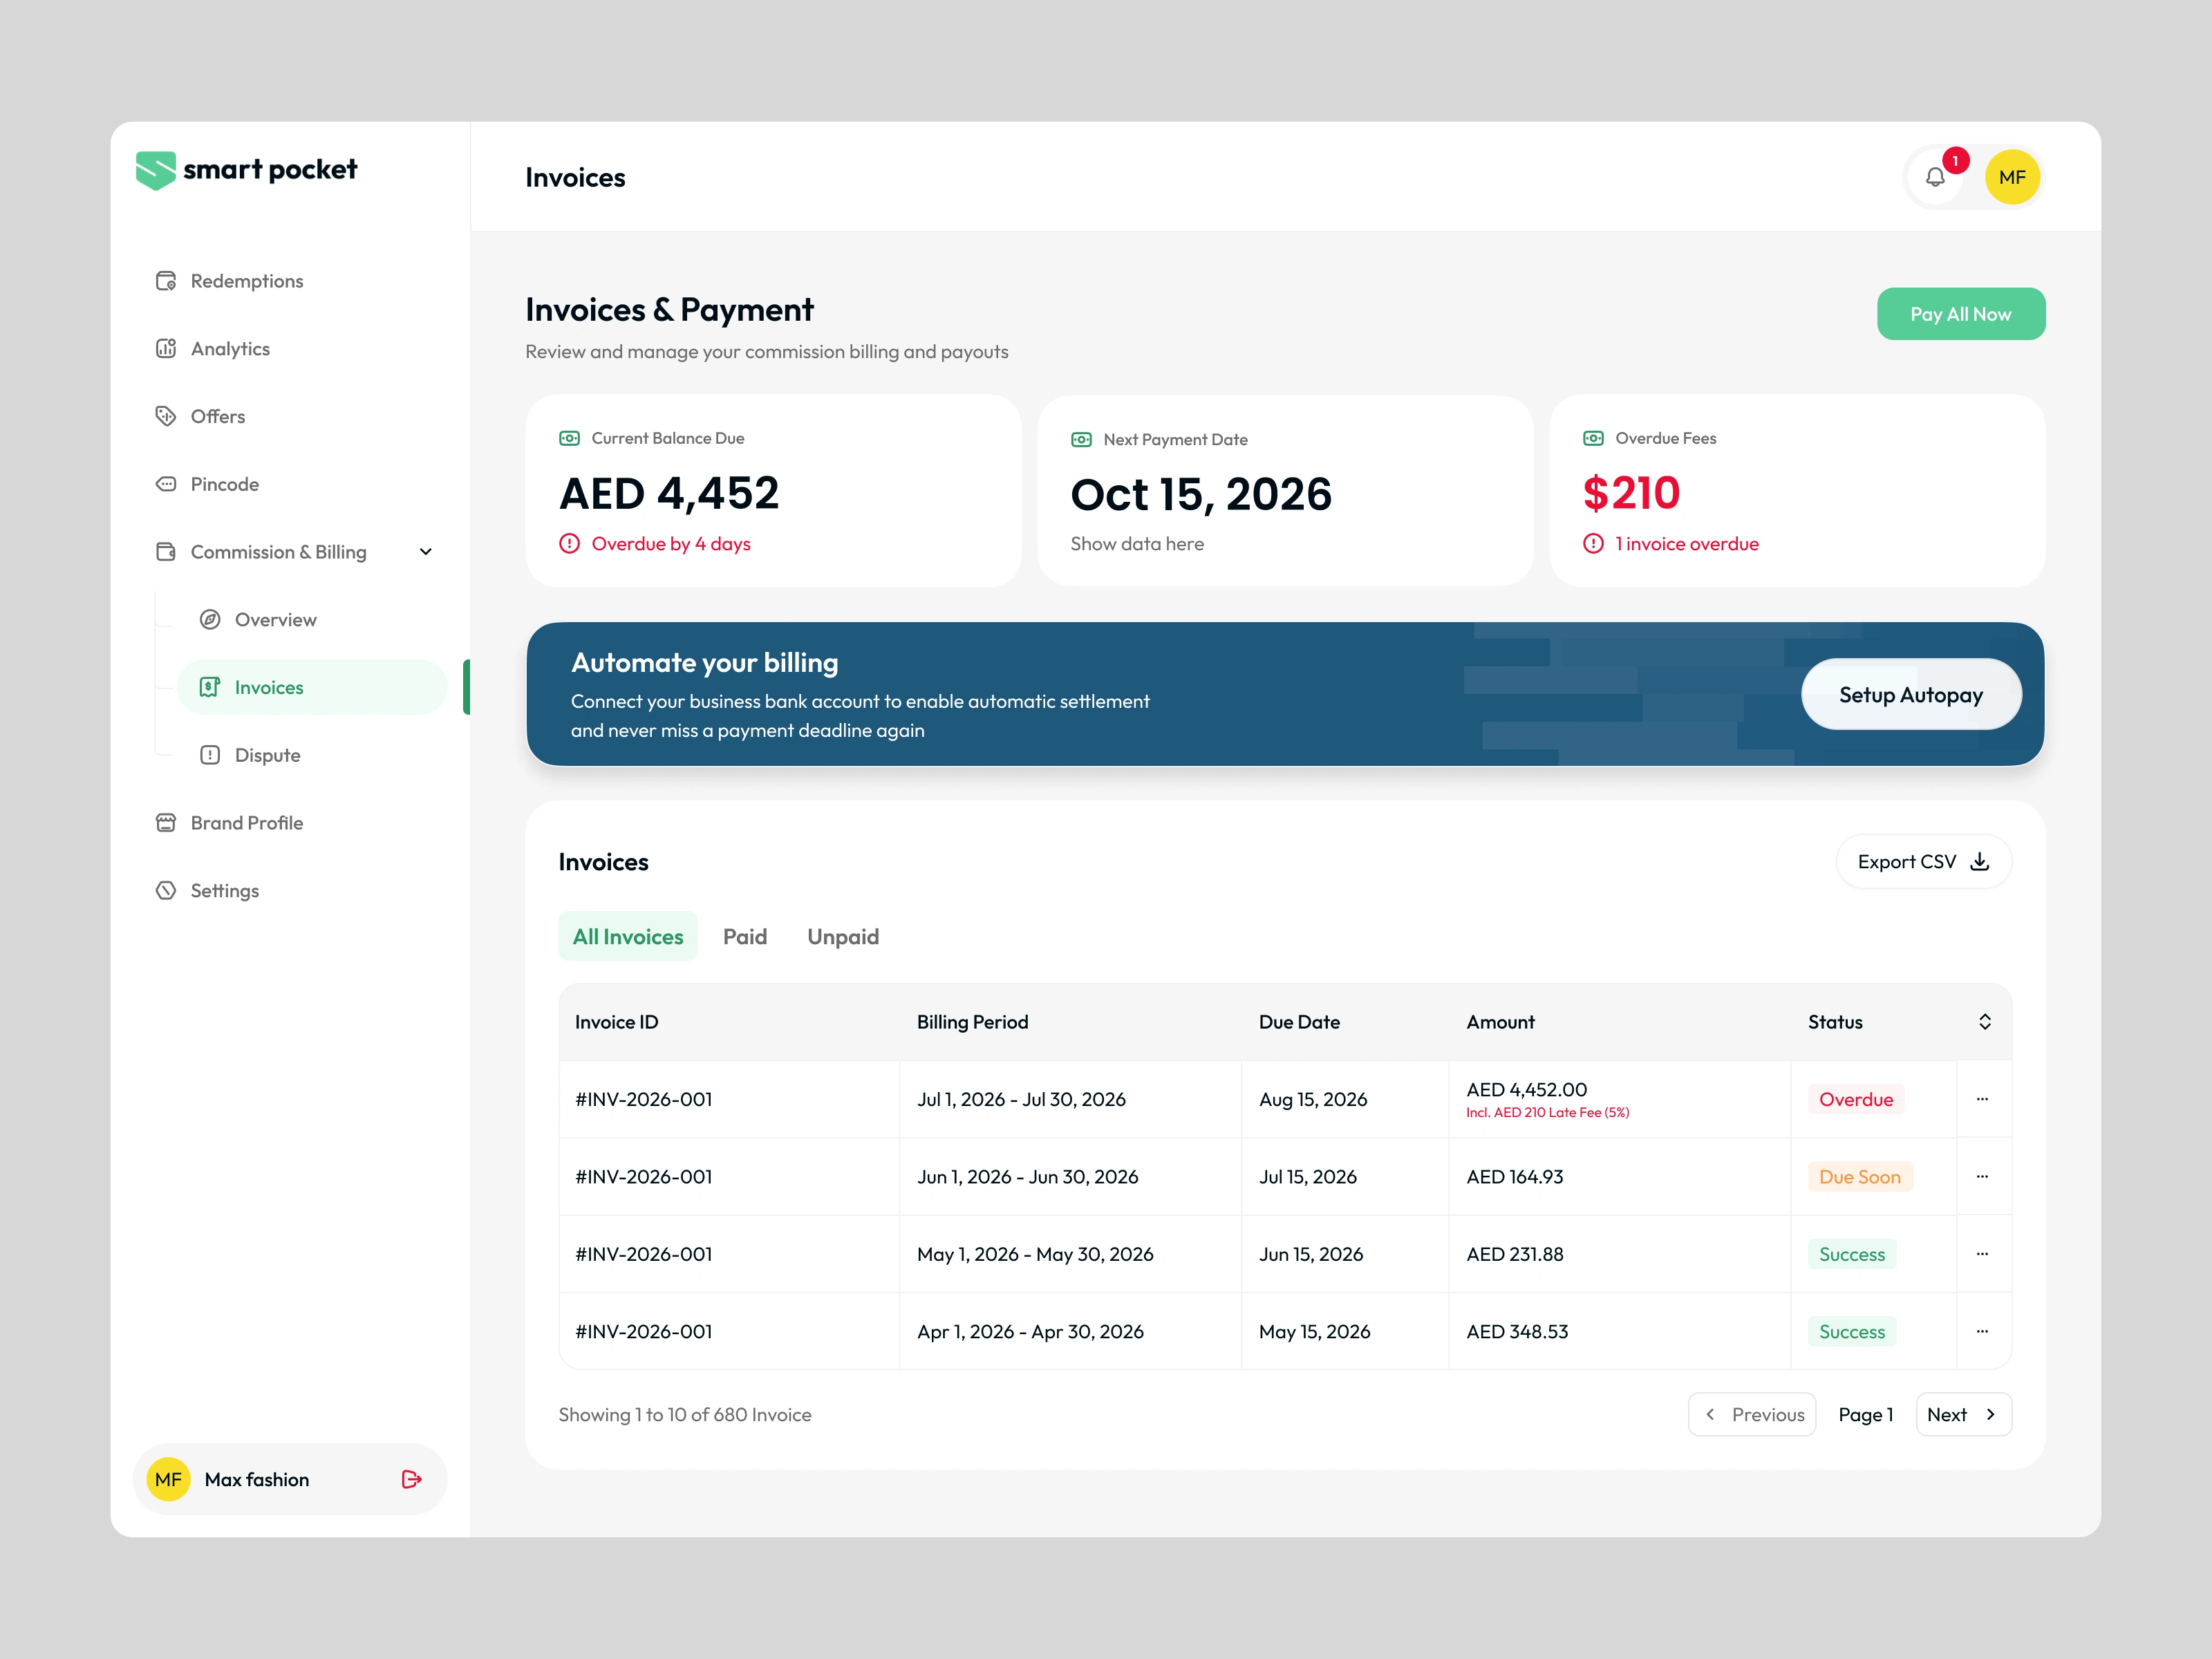2212x1659 pixels.
Task: Click the Offers tag icon
Action: (x=166, y=416)
